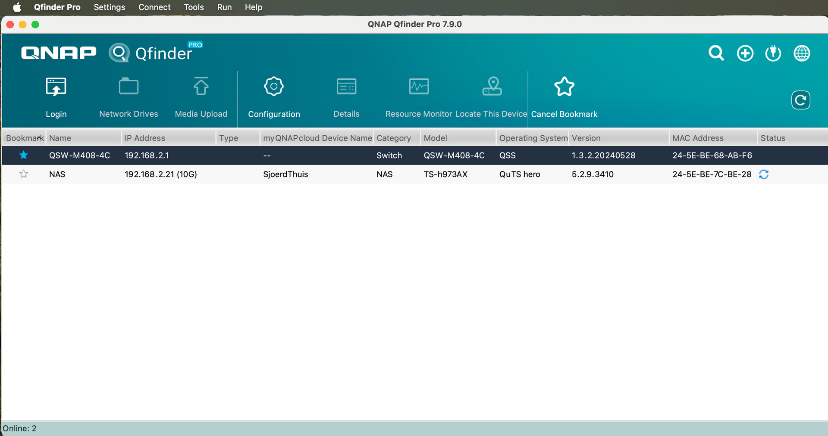Open the Apple menu
This screenshot has width=828, height=436.
pyautogui.click(x=17, y=7)
